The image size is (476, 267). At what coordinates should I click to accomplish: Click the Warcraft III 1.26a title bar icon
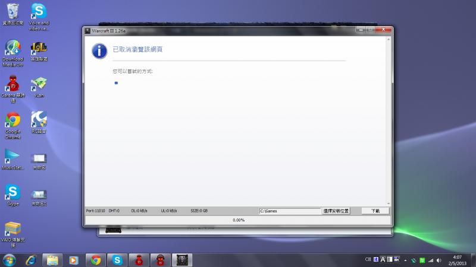[87, 31]
